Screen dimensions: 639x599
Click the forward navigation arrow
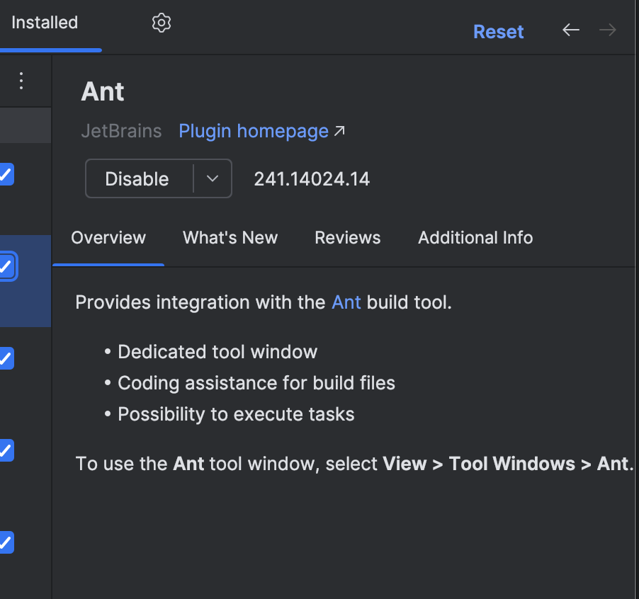click(x=608, y=30)
